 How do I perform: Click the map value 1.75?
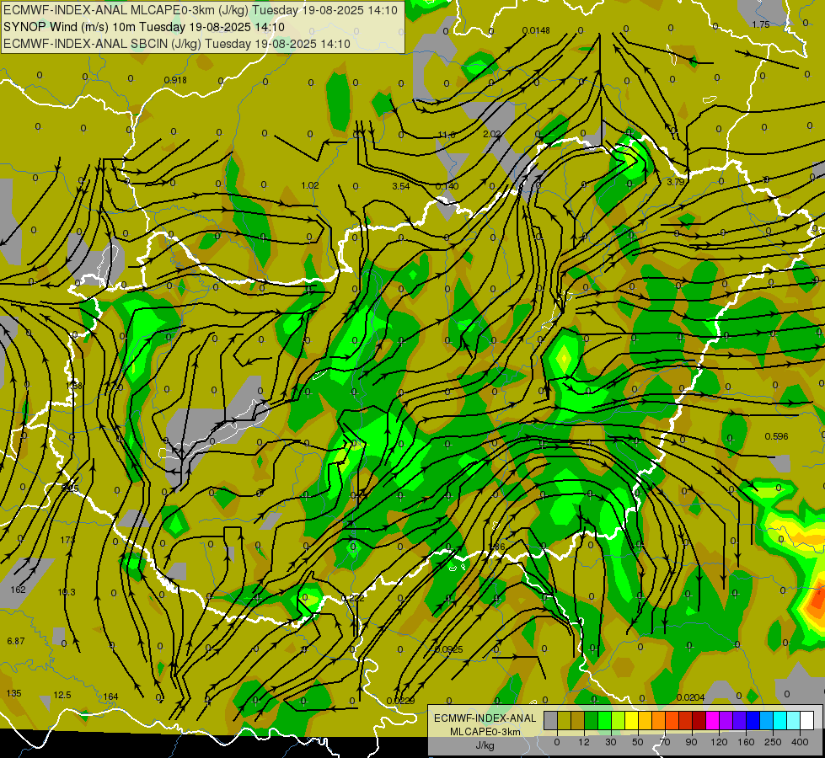761,24
